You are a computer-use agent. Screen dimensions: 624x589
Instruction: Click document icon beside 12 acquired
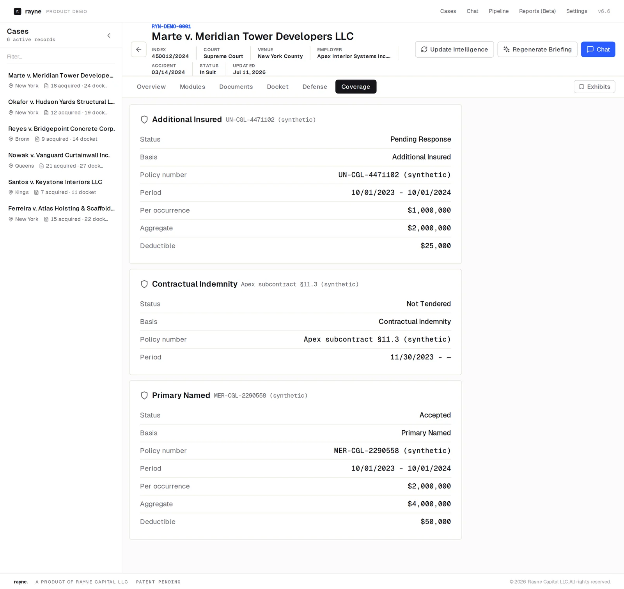46,113
